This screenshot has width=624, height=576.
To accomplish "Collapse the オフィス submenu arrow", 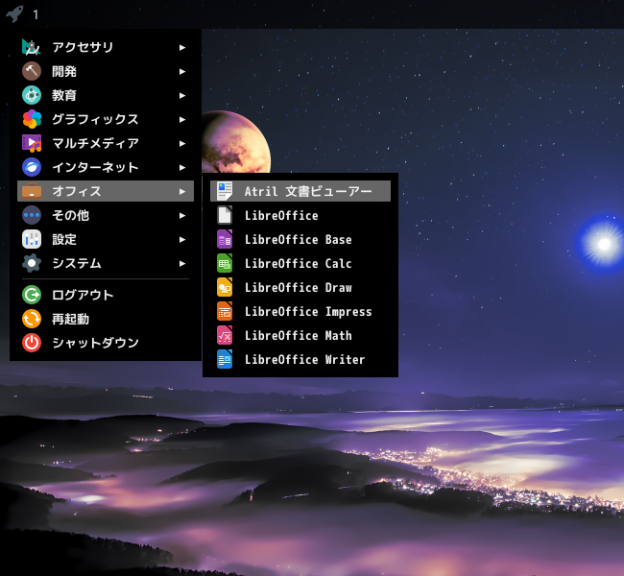I will pyautogui.click(x=182, y=191).
